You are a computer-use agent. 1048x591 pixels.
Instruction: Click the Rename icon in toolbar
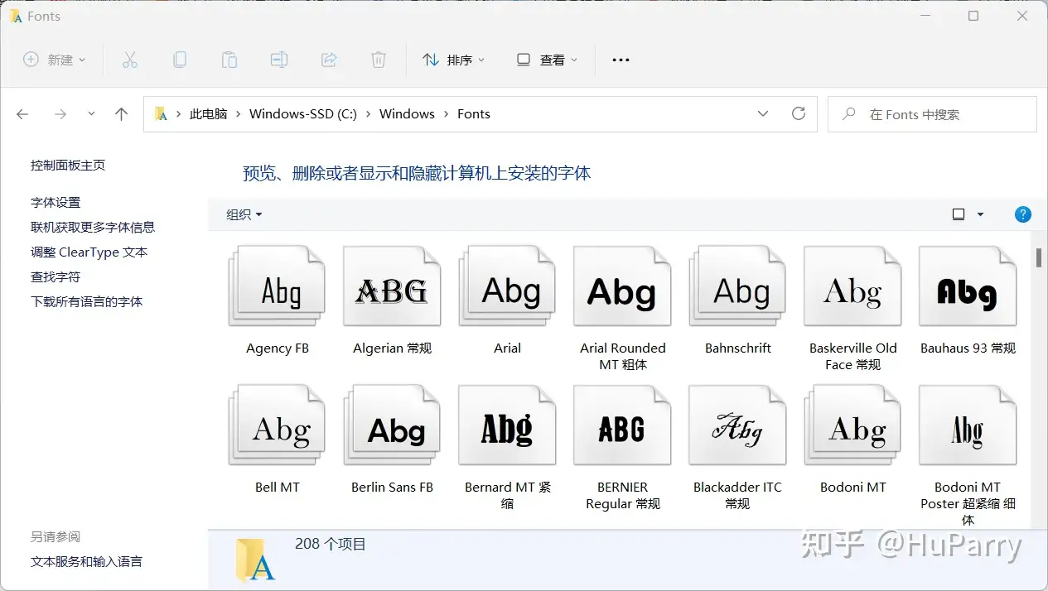coord(279,60)
